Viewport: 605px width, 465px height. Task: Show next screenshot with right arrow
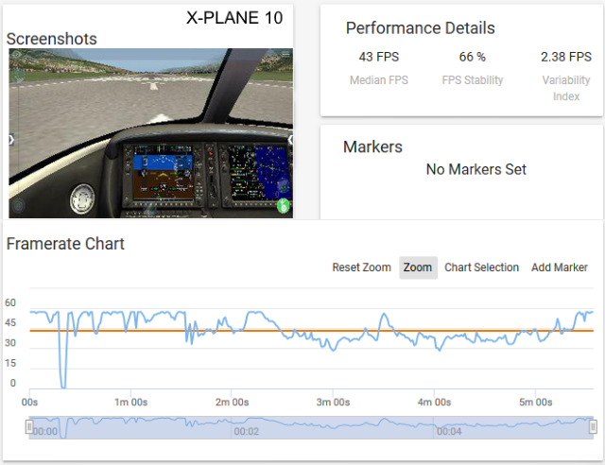[x=290, y=140]
